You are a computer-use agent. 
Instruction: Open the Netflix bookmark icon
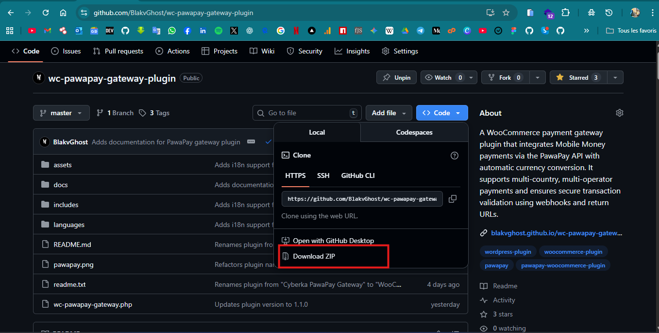click(296, 31)
